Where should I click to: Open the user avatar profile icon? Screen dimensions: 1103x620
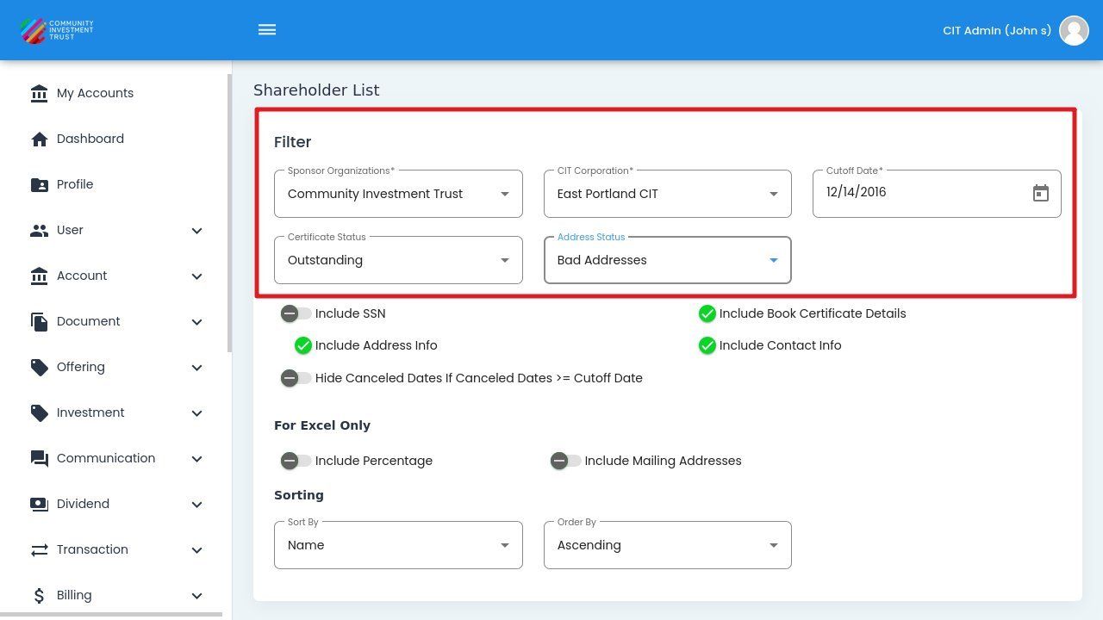coord(1074,30)
